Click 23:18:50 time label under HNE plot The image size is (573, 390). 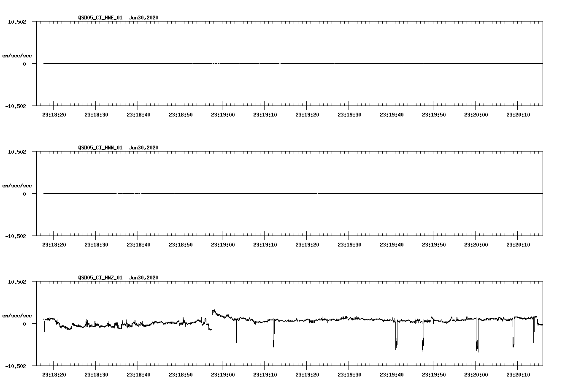click(x=181, y=115)
